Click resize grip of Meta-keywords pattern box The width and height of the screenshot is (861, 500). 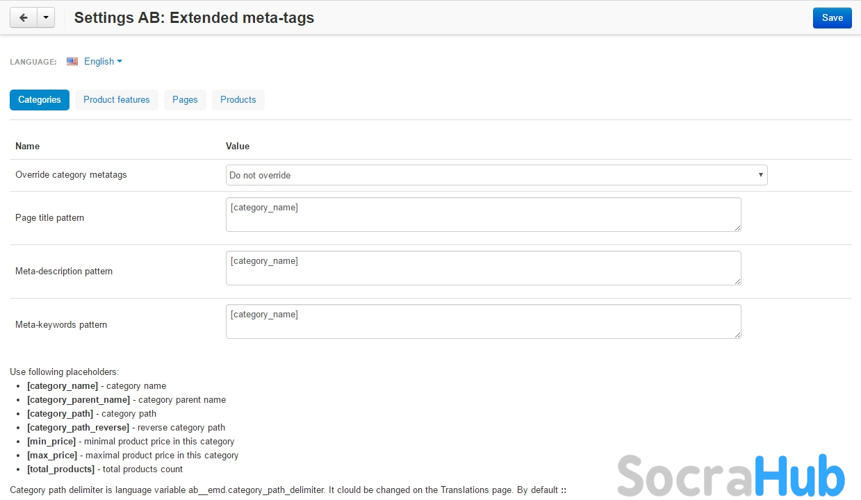click(x=737, y=335)
